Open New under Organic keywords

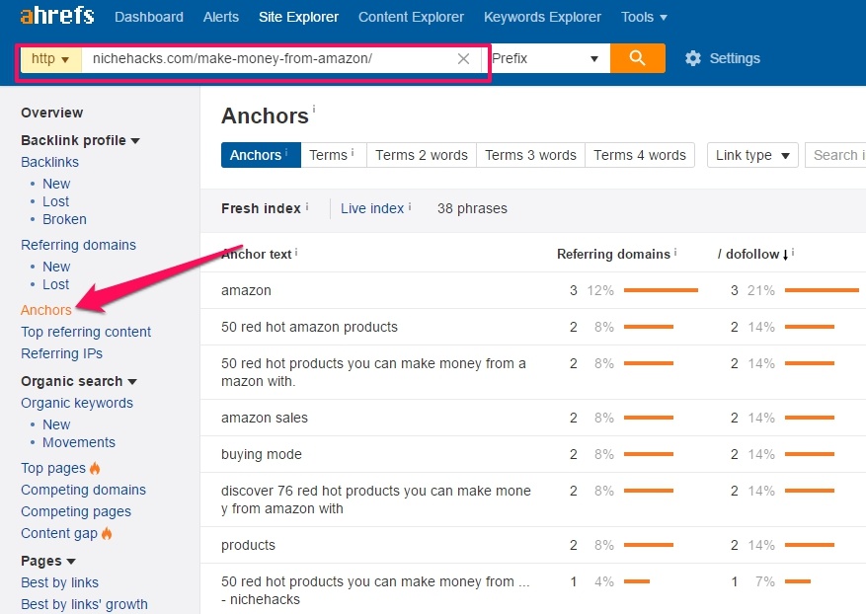point(56,424)
